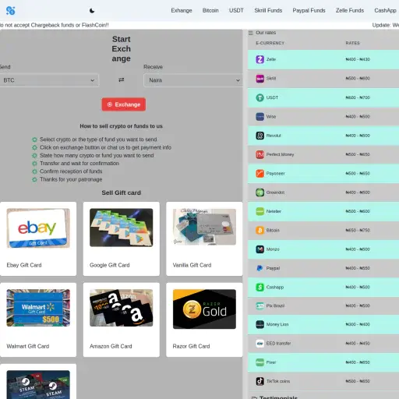The height and width of the screenshot is (399, 399).
Task: Open the Bitcoin nav menu item
Action: click(210, 10)
